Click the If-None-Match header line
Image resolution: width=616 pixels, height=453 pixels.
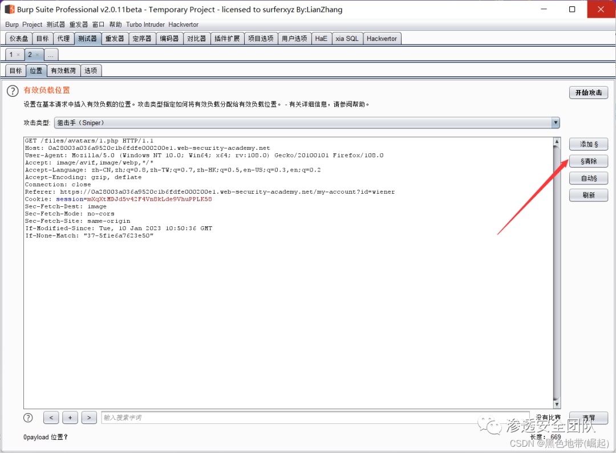(x=89, y=235)
